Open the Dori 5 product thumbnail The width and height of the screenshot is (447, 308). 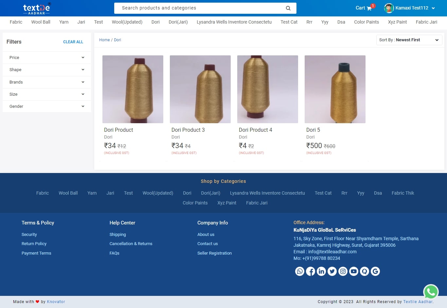[x=335, y=89]
